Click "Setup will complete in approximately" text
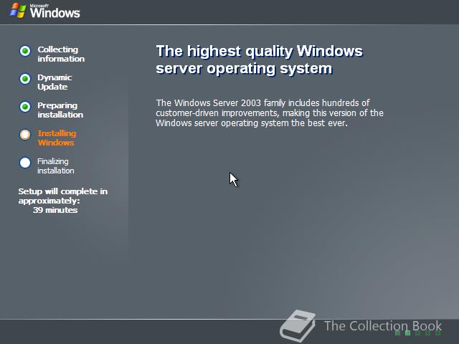 pos(62,196)
